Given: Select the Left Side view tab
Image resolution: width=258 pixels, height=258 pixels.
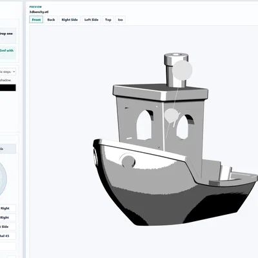Looking at the screenshot, I should (91, 19).
